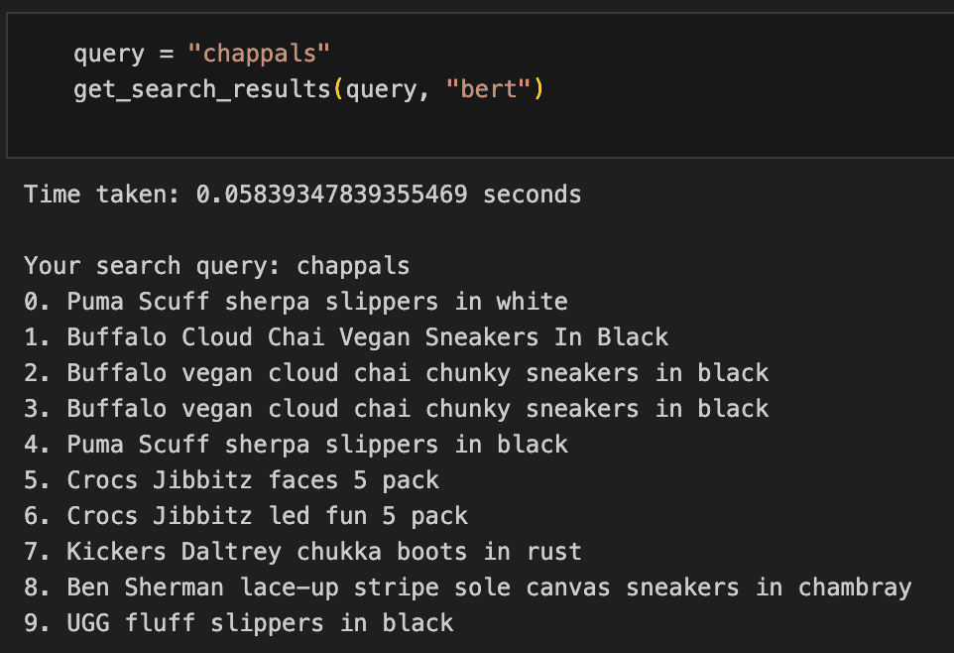Screen dimensions: 954x653
Task: Click the query variable being assigned
Action: point(109,54)
